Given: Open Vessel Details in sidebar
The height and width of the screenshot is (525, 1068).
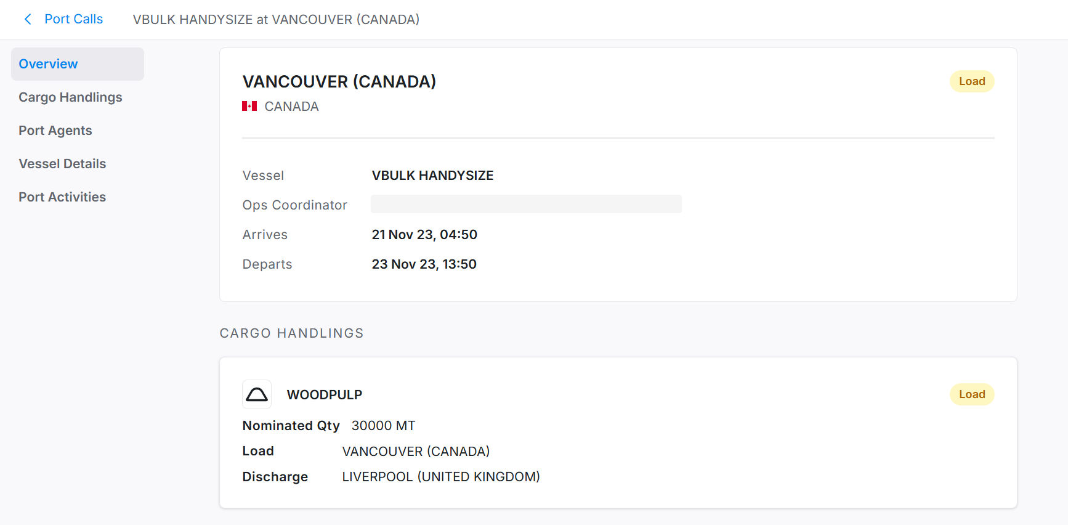Looking at the screenshot, I should pyautogui.click(x=62, y=164).
